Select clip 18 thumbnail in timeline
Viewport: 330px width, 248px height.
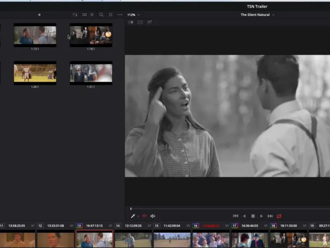pyautogui.click(x=288, y=239)
